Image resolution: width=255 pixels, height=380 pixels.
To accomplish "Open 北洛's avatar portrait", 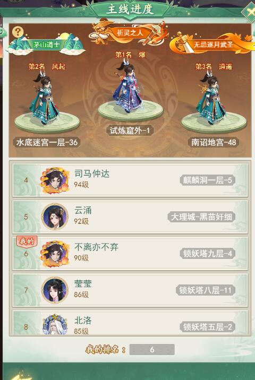I will pos(55,324).
